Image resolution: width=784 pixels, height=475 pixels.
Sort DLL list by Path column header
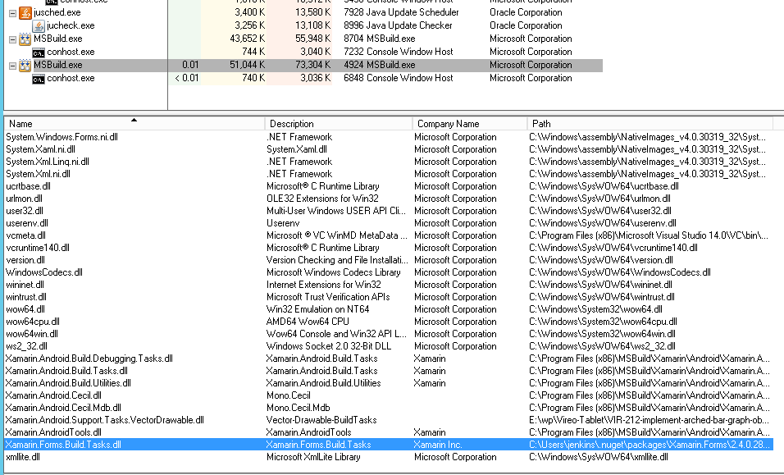tap(650, 124)
